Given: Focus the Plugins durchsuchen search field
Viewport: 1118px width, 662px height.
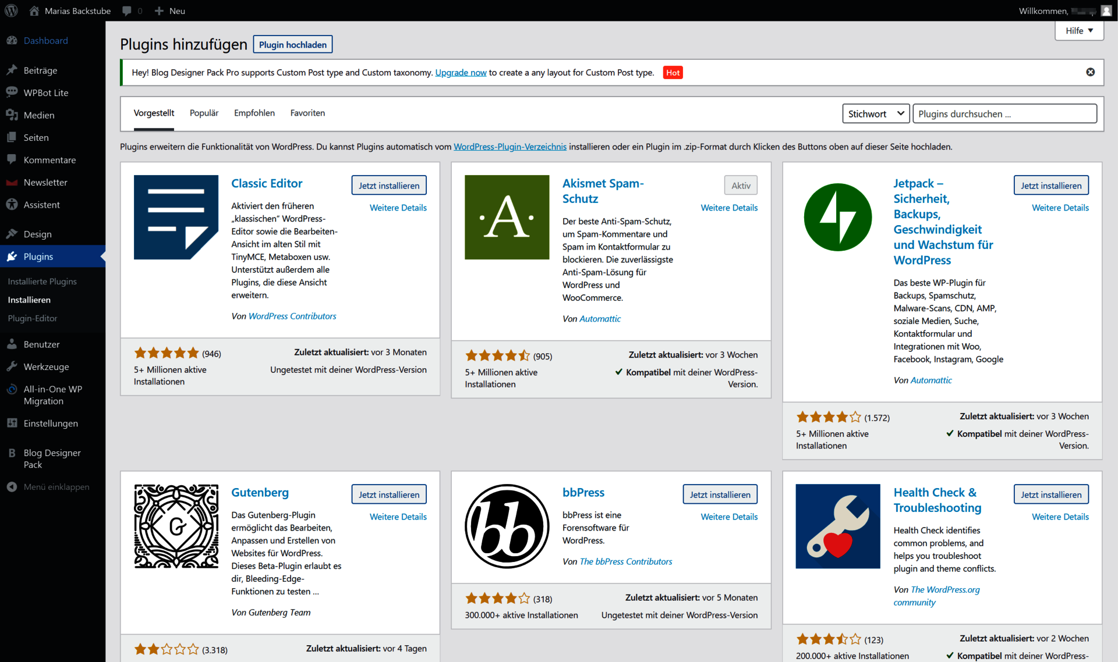Looking at the screenshot, I should [1004, 113].
